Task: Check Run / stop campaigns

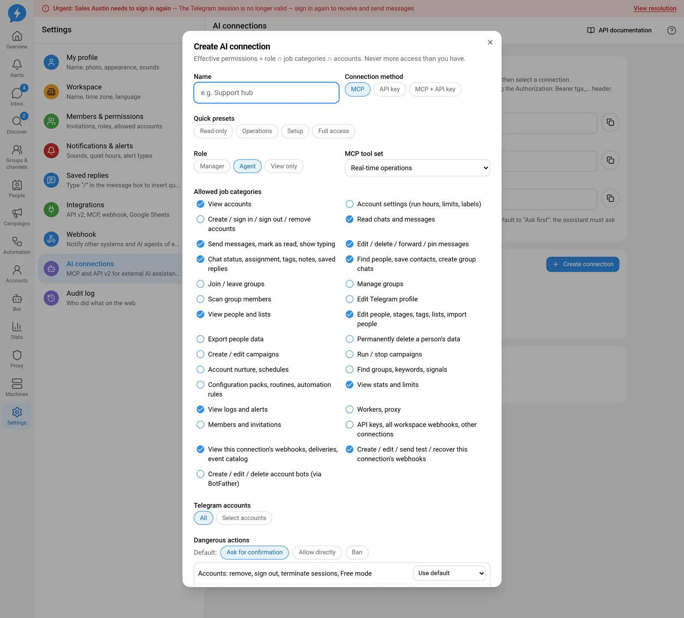Action: tap(349, 354)
